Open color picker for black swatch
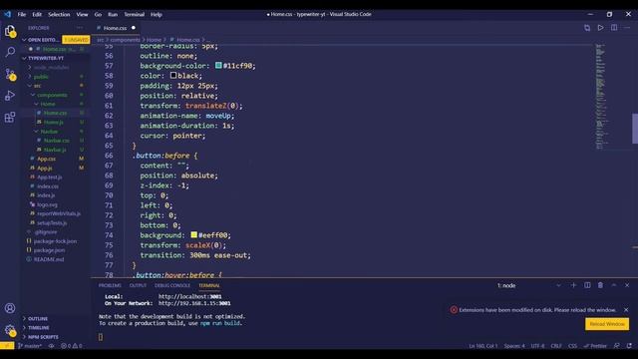Screen dimensions: 638x359 pos(173,76)
